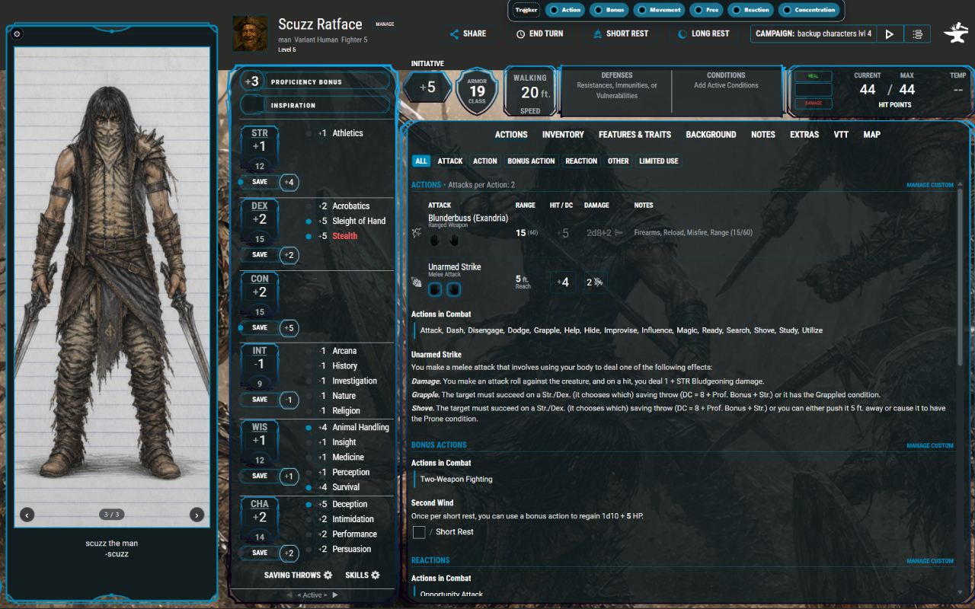
Task: Roll the Stealth skill check
Action: pos(344,236)
